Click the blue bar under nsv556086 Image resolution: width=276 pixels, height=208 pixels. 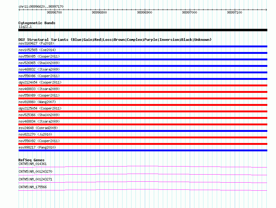point(143,79)
